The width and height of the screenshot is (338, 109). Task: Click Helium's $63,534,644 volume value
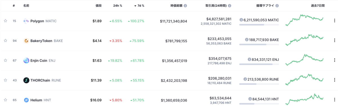[221, 98]
